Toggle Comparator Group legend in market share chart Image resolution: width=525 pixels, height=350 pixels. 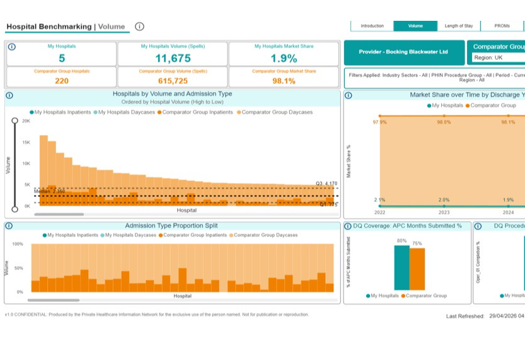[x=491, y=105]
